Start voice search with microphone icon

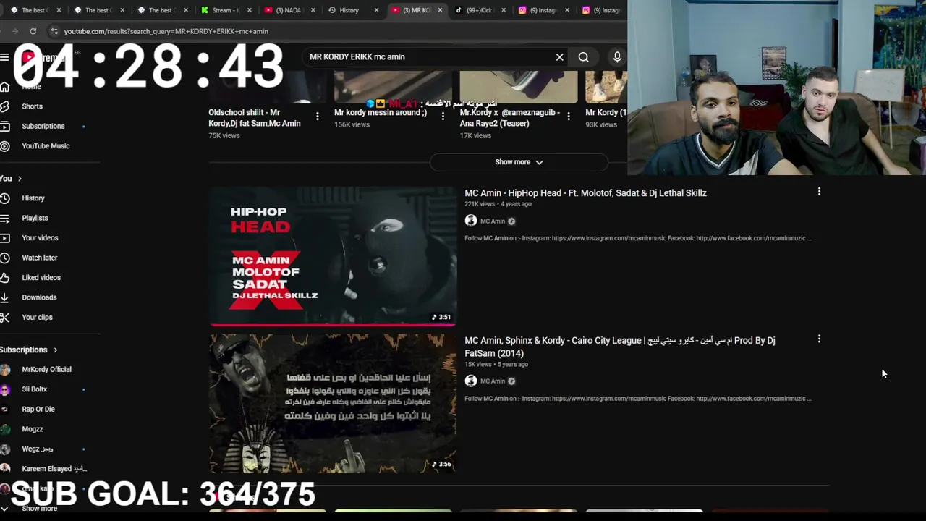pyautogui.click(x=617, y=56)
